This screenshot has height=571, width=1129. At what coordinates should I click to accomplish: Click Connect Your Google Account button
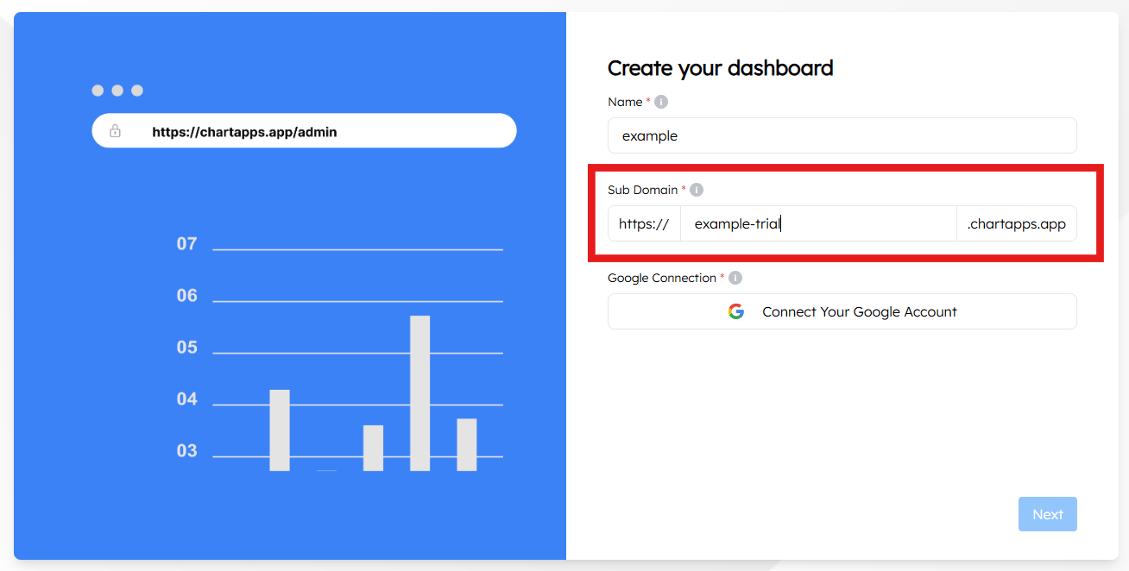pos(842,311)
